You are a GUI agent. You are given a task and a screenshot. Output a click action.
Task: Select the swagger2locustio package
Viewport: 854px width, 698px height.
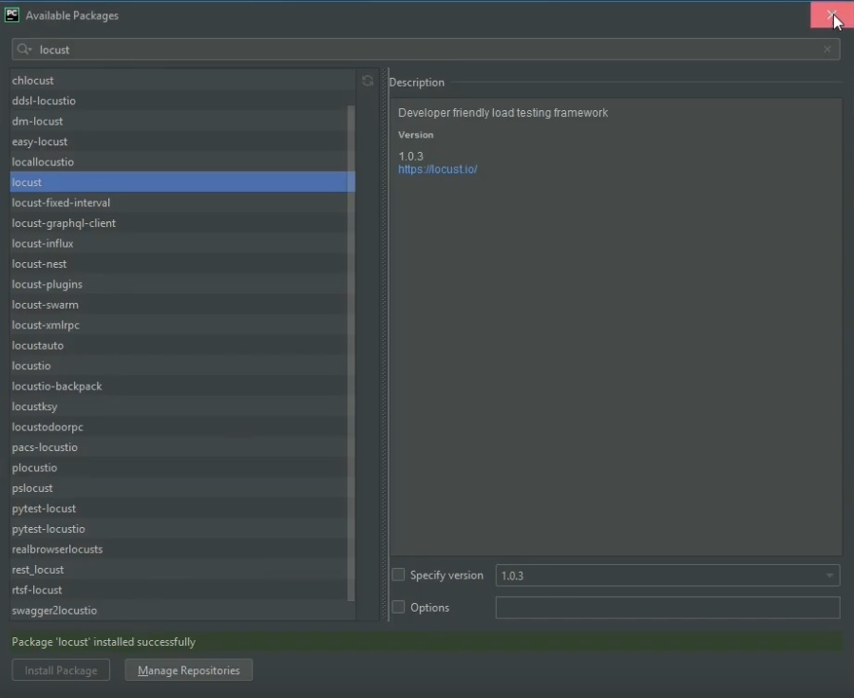(182, 611)
